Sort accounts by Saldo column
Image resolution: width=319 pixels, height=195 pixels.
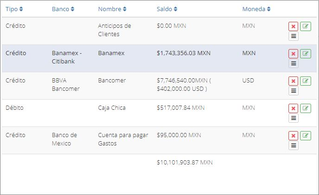(x=166, y=9)
